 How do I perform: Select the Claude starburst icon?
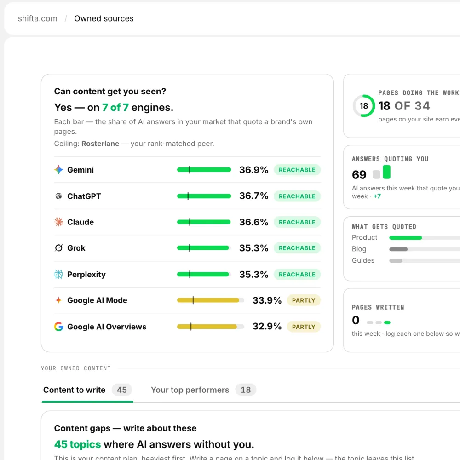click(x=59, y=222)
